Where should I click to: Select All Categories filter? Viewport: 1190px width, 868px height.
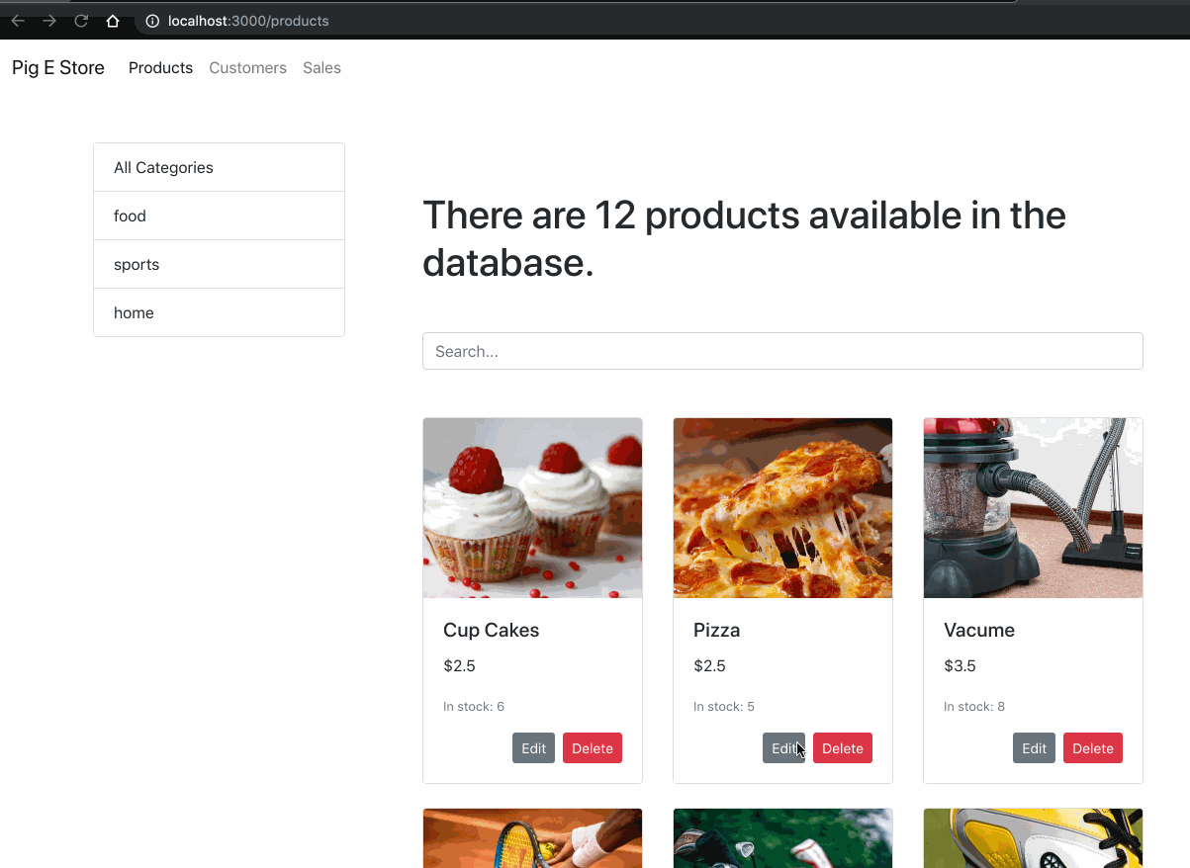pyautogui.click(x=219, y=167)
